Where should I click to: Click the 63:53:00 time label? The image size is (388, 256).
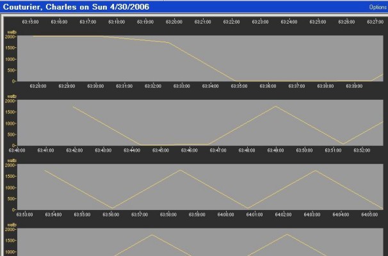[24, 214]
